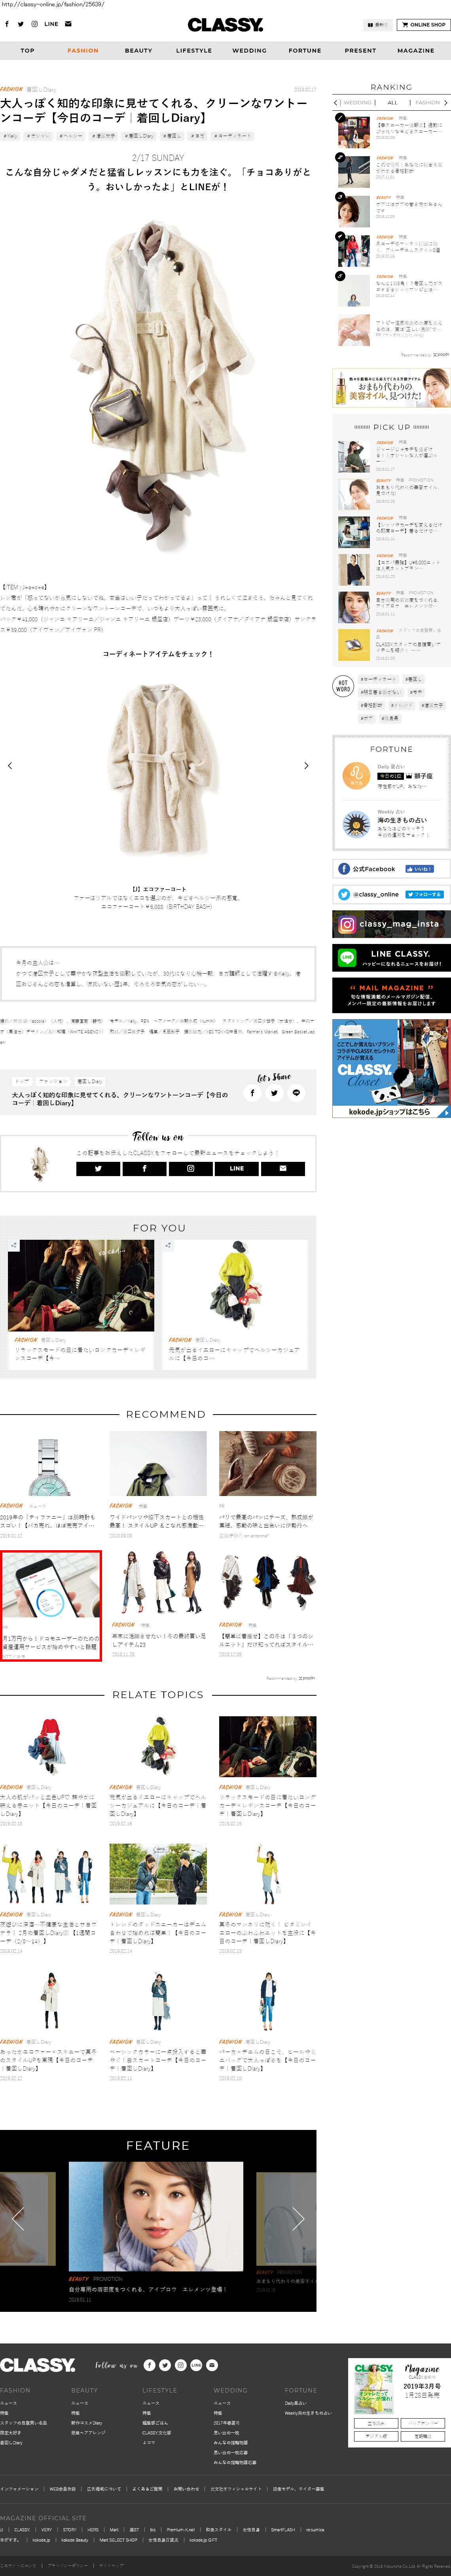Open the Facebook icon in the top header
Image resolution: width=451 pixels, height=2576 pixels.
click(x=7, y=24)
